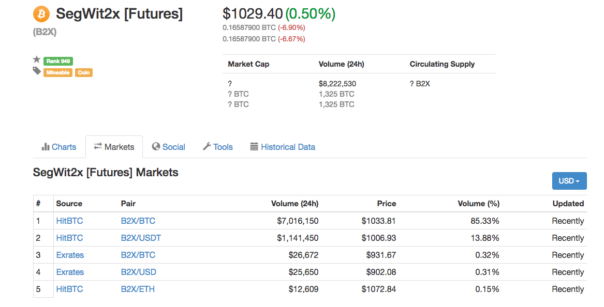Image resolution: width=604 pixels, height=307 pixels.
Task: Click the 13.88% volume share
Action: (x=485, y=238)
